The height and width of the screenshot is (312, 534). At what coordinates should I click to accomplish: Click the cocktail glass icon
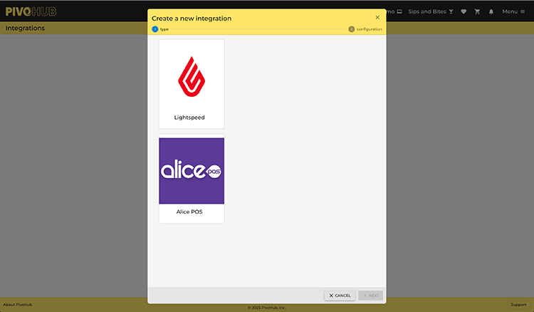point(451,11)
